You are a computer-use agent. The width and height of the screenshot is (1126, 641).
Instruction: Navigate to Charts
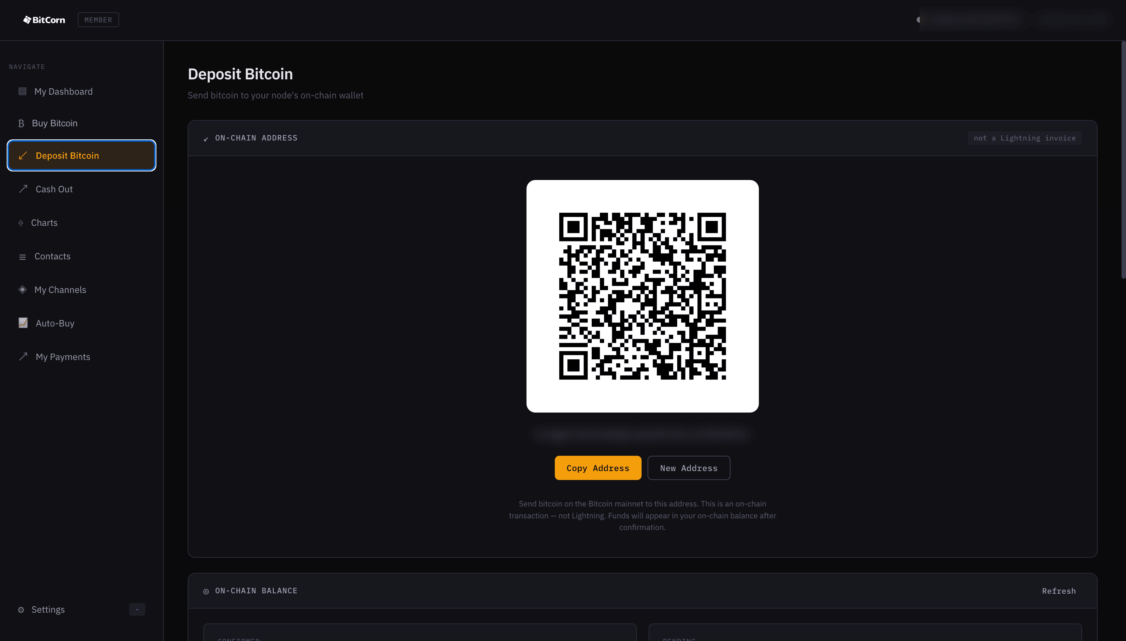[82, 223]
